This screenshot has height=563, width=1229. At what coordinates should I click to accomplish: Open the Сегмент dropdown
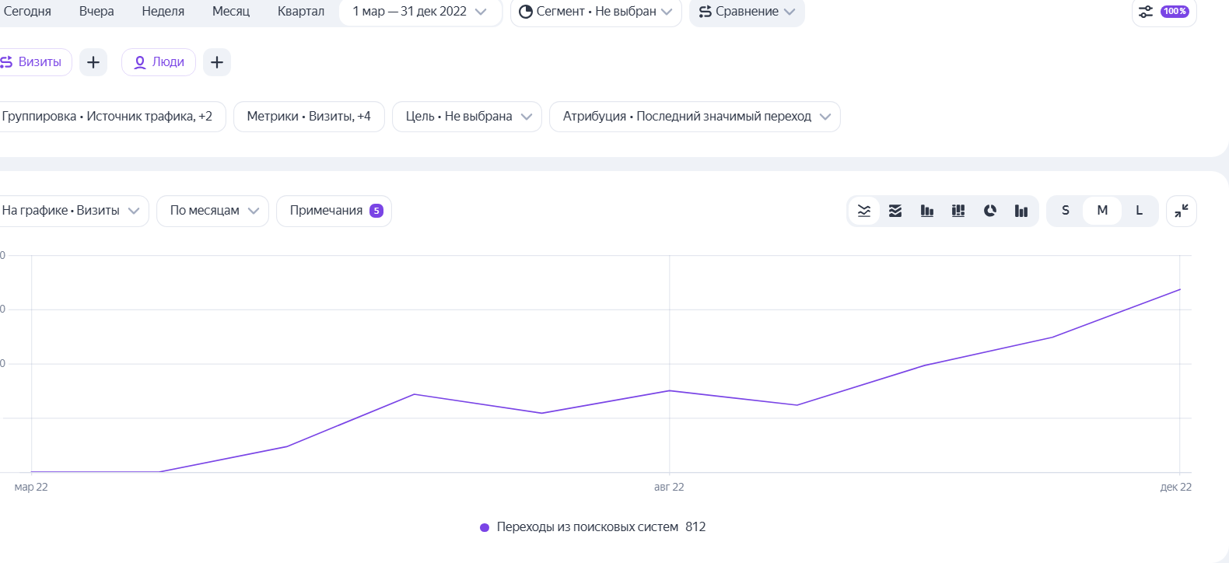(x=596, y=12)
